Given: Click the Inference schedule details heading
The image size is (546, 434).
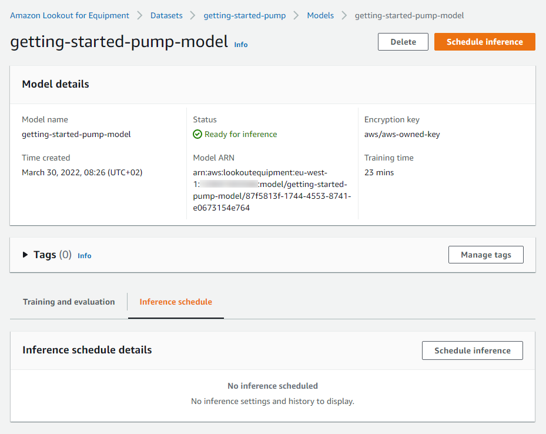Looking at the screenshot, I should tap(87, 350).
